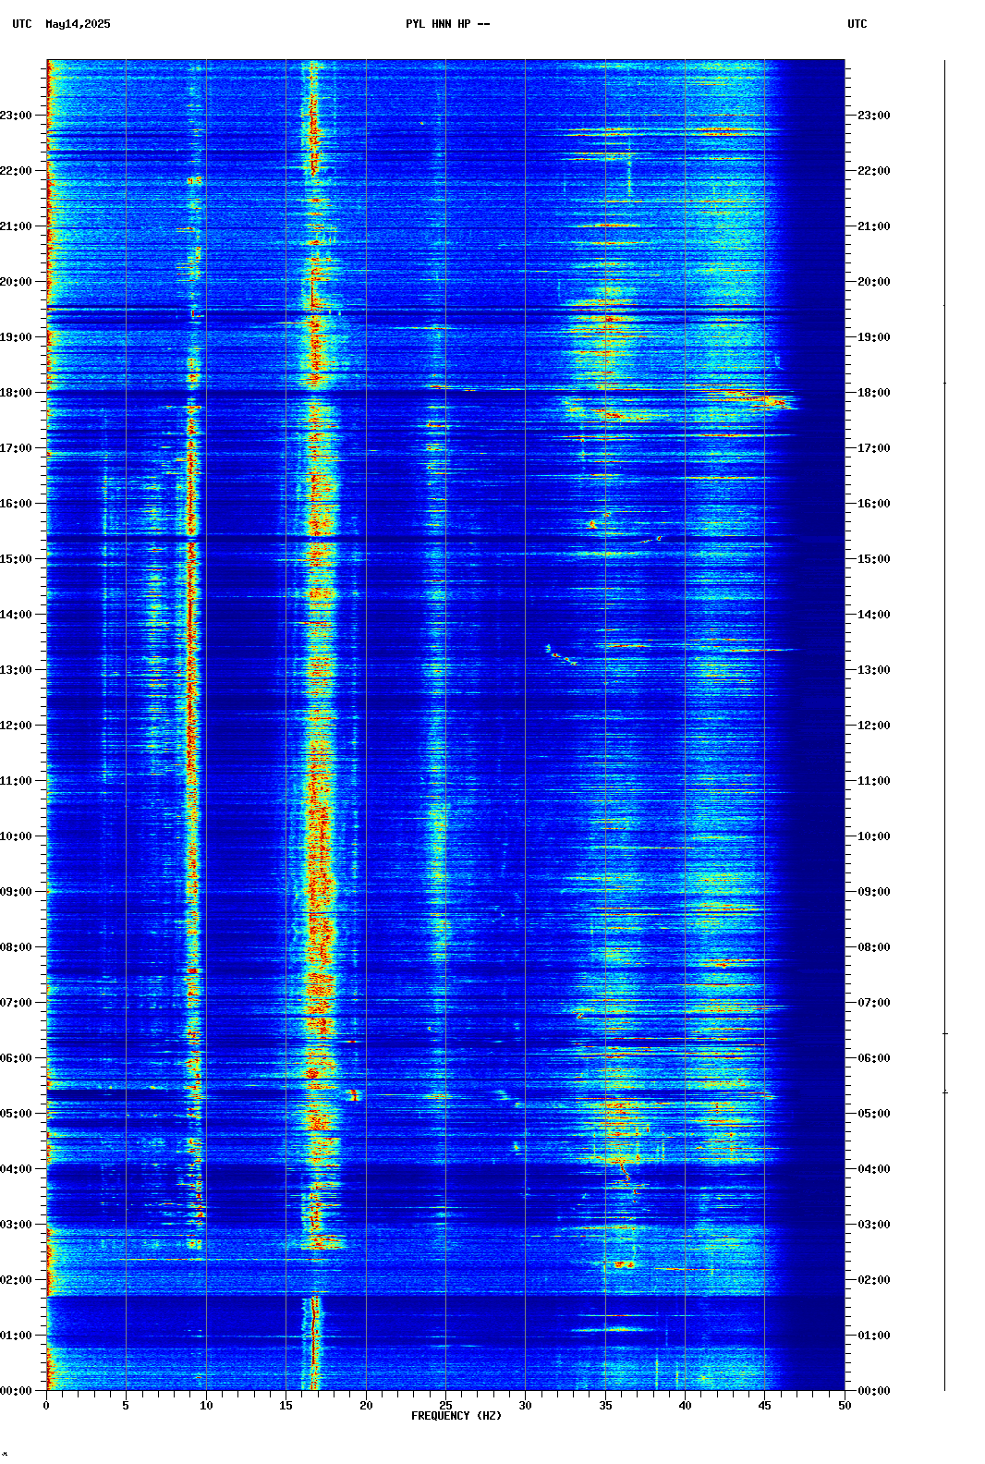Click the frequency tick label "50"

(845, 1406)
